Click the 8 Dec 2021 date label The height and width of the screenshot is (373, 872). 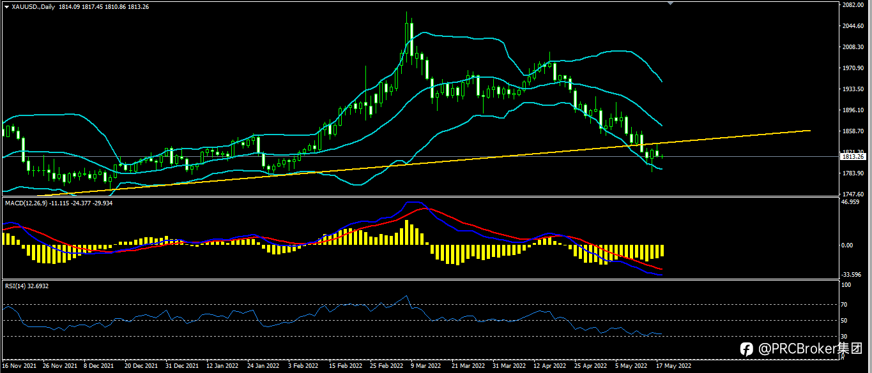[99, 367]
